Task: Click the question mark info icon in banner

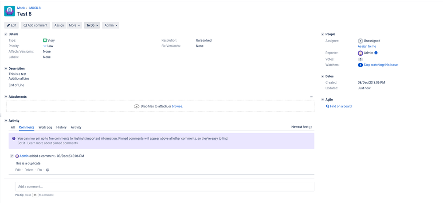Action: tap(14, 139)
